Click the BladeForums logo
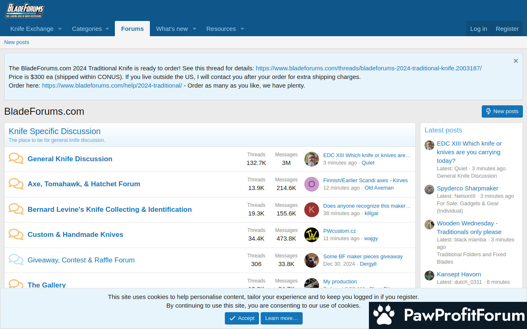527x329 pixels. pyautogui.click(x=25, y=10)
